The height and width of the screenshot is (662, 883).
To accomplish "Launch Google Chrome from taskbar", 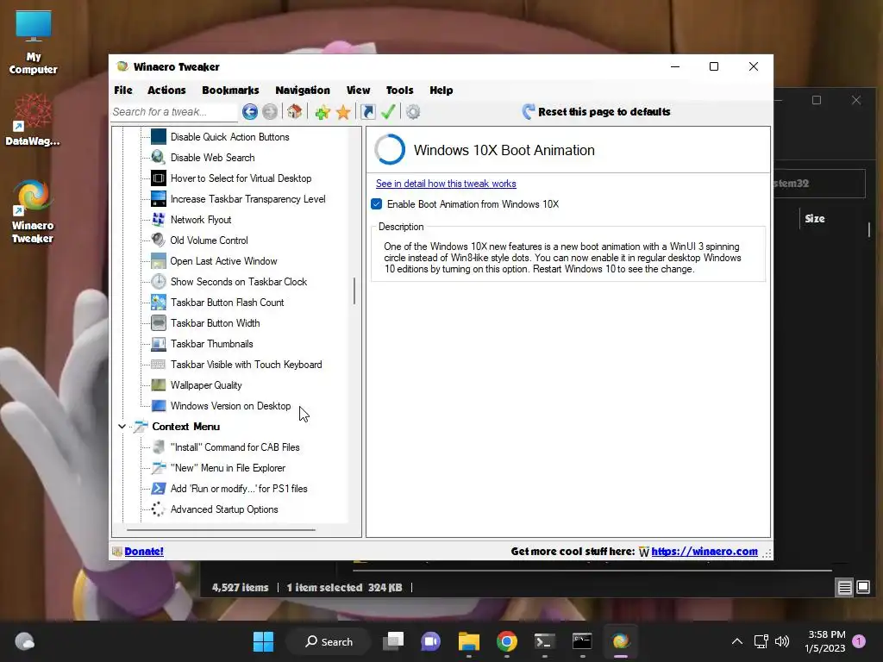I will pyautogui.click(x=507, y=641).
